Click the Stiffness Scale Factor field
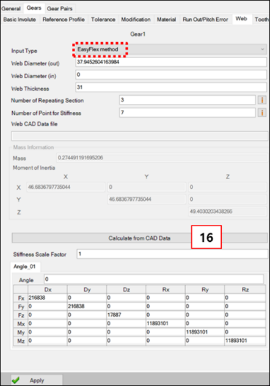270x386 pixels. 172,254
